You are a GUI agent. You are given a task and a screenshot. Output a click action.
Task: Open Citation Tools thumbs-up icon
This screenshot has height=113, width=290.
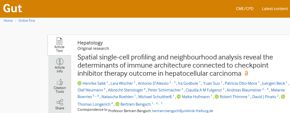[x=59, y=82]
